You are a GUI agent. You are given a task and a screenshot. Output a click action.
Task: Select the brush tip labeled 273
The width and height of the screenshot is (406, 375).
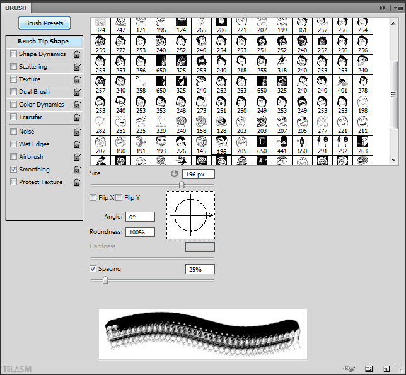point(201,105)
